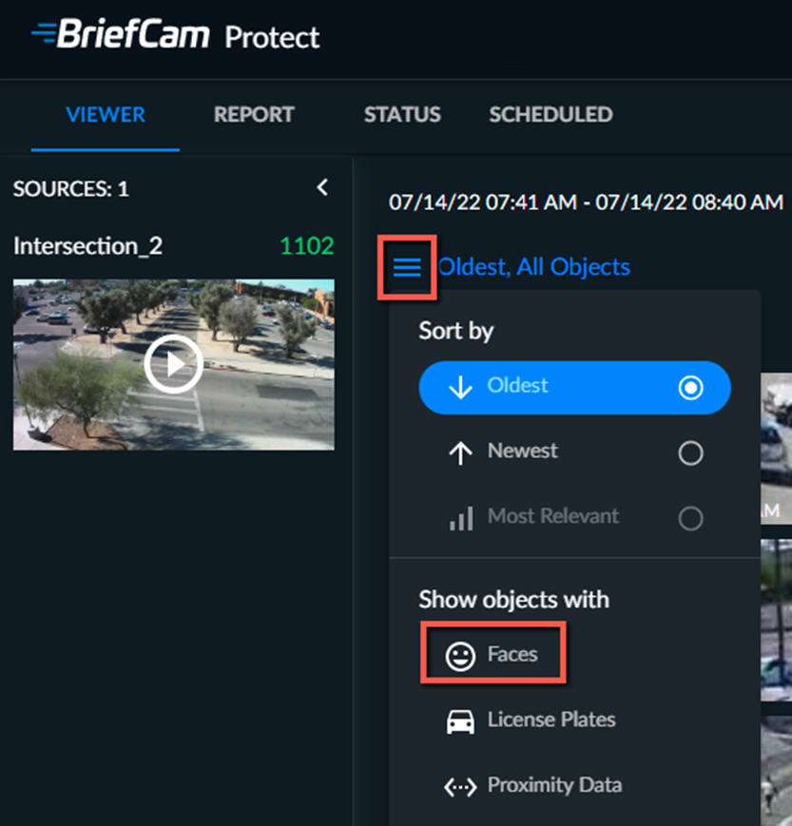Click the Intersection_2 source name
792x826 pixels.
pos(88,246)
